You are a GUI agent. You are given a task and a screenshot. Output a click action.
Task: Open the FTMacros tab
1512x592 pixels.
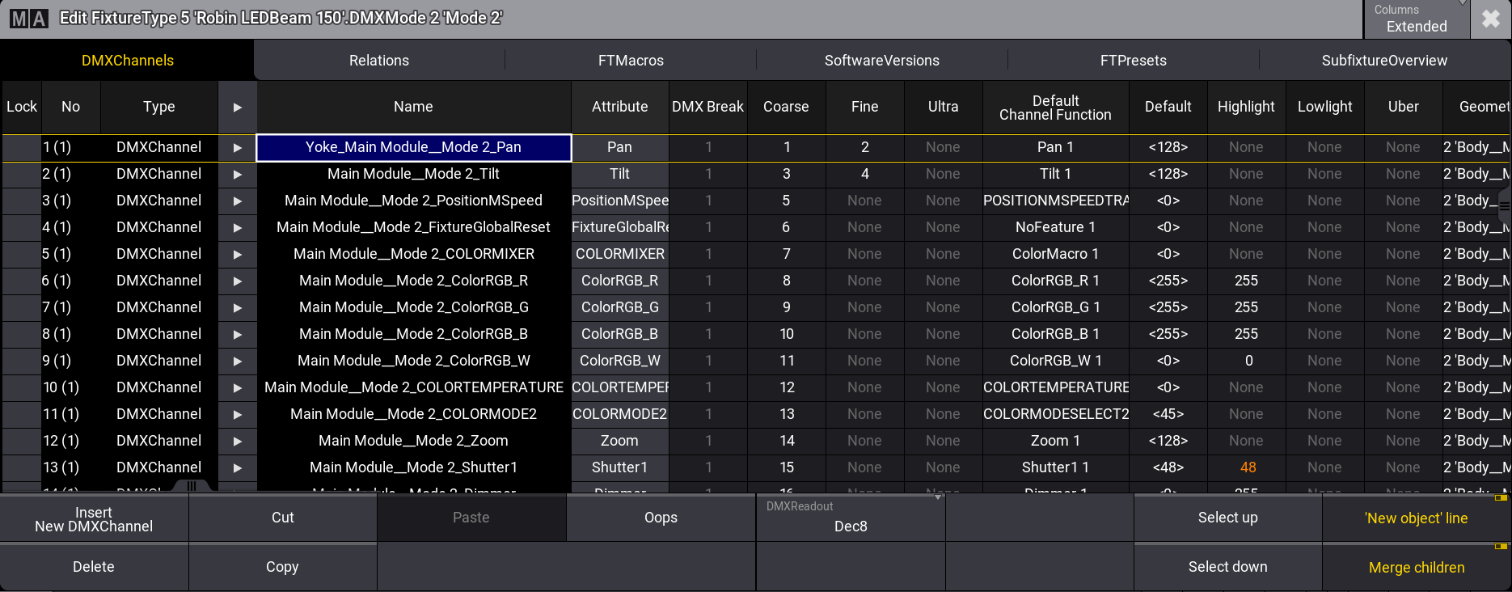pyautogui.click(x=631, y=61)
